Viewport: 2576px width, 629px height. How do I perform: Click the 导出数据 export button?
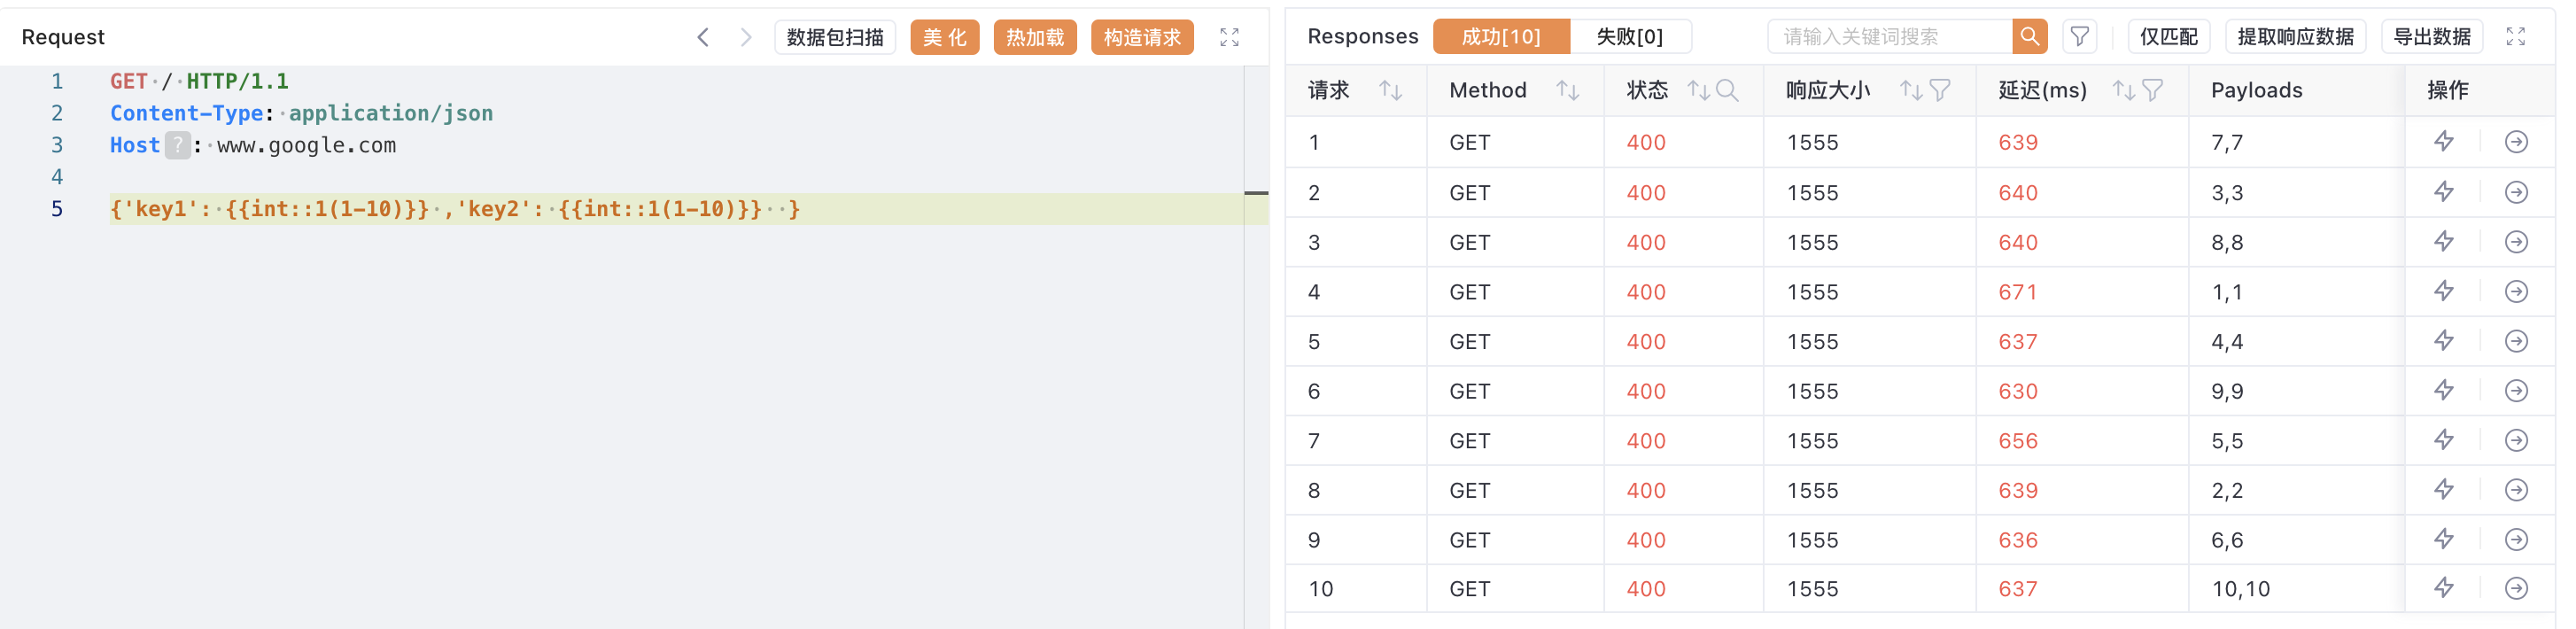(x=2431, y=37)
